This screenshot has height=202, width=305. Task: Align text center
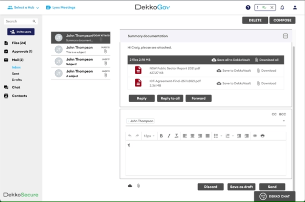tap(193, 136)
